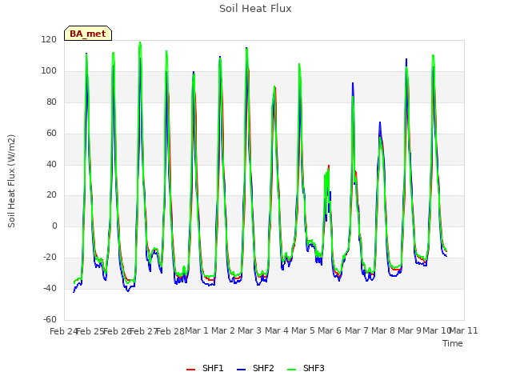Click the Mar 2 x-axis tick label

click(x=223, y=330)
